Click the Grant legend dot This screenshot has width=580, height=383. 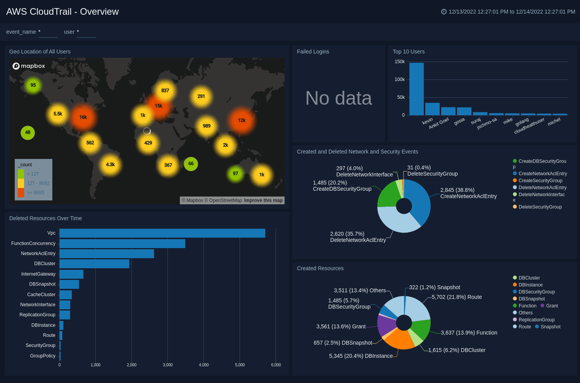pos(542,306)
